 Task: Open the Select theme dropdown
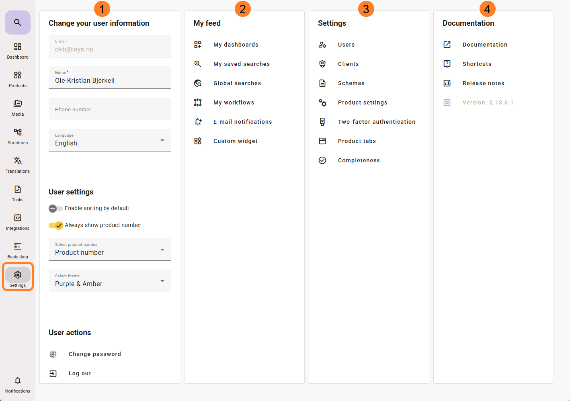[x=109, y=281]
